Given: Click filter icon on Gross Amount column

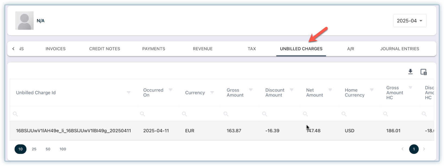Looking at the screenshot, I should point(251,90).
